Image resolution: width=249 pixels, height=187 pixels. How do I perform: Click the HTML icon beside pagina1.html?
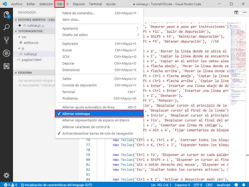click(19, 60)
